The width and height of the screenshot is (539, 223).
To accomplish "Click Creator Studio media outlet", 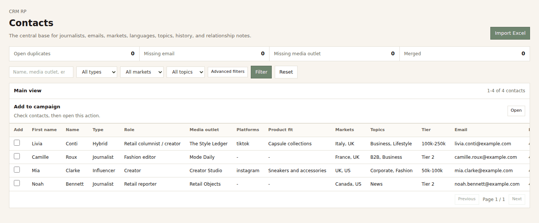I will point(206,171).
